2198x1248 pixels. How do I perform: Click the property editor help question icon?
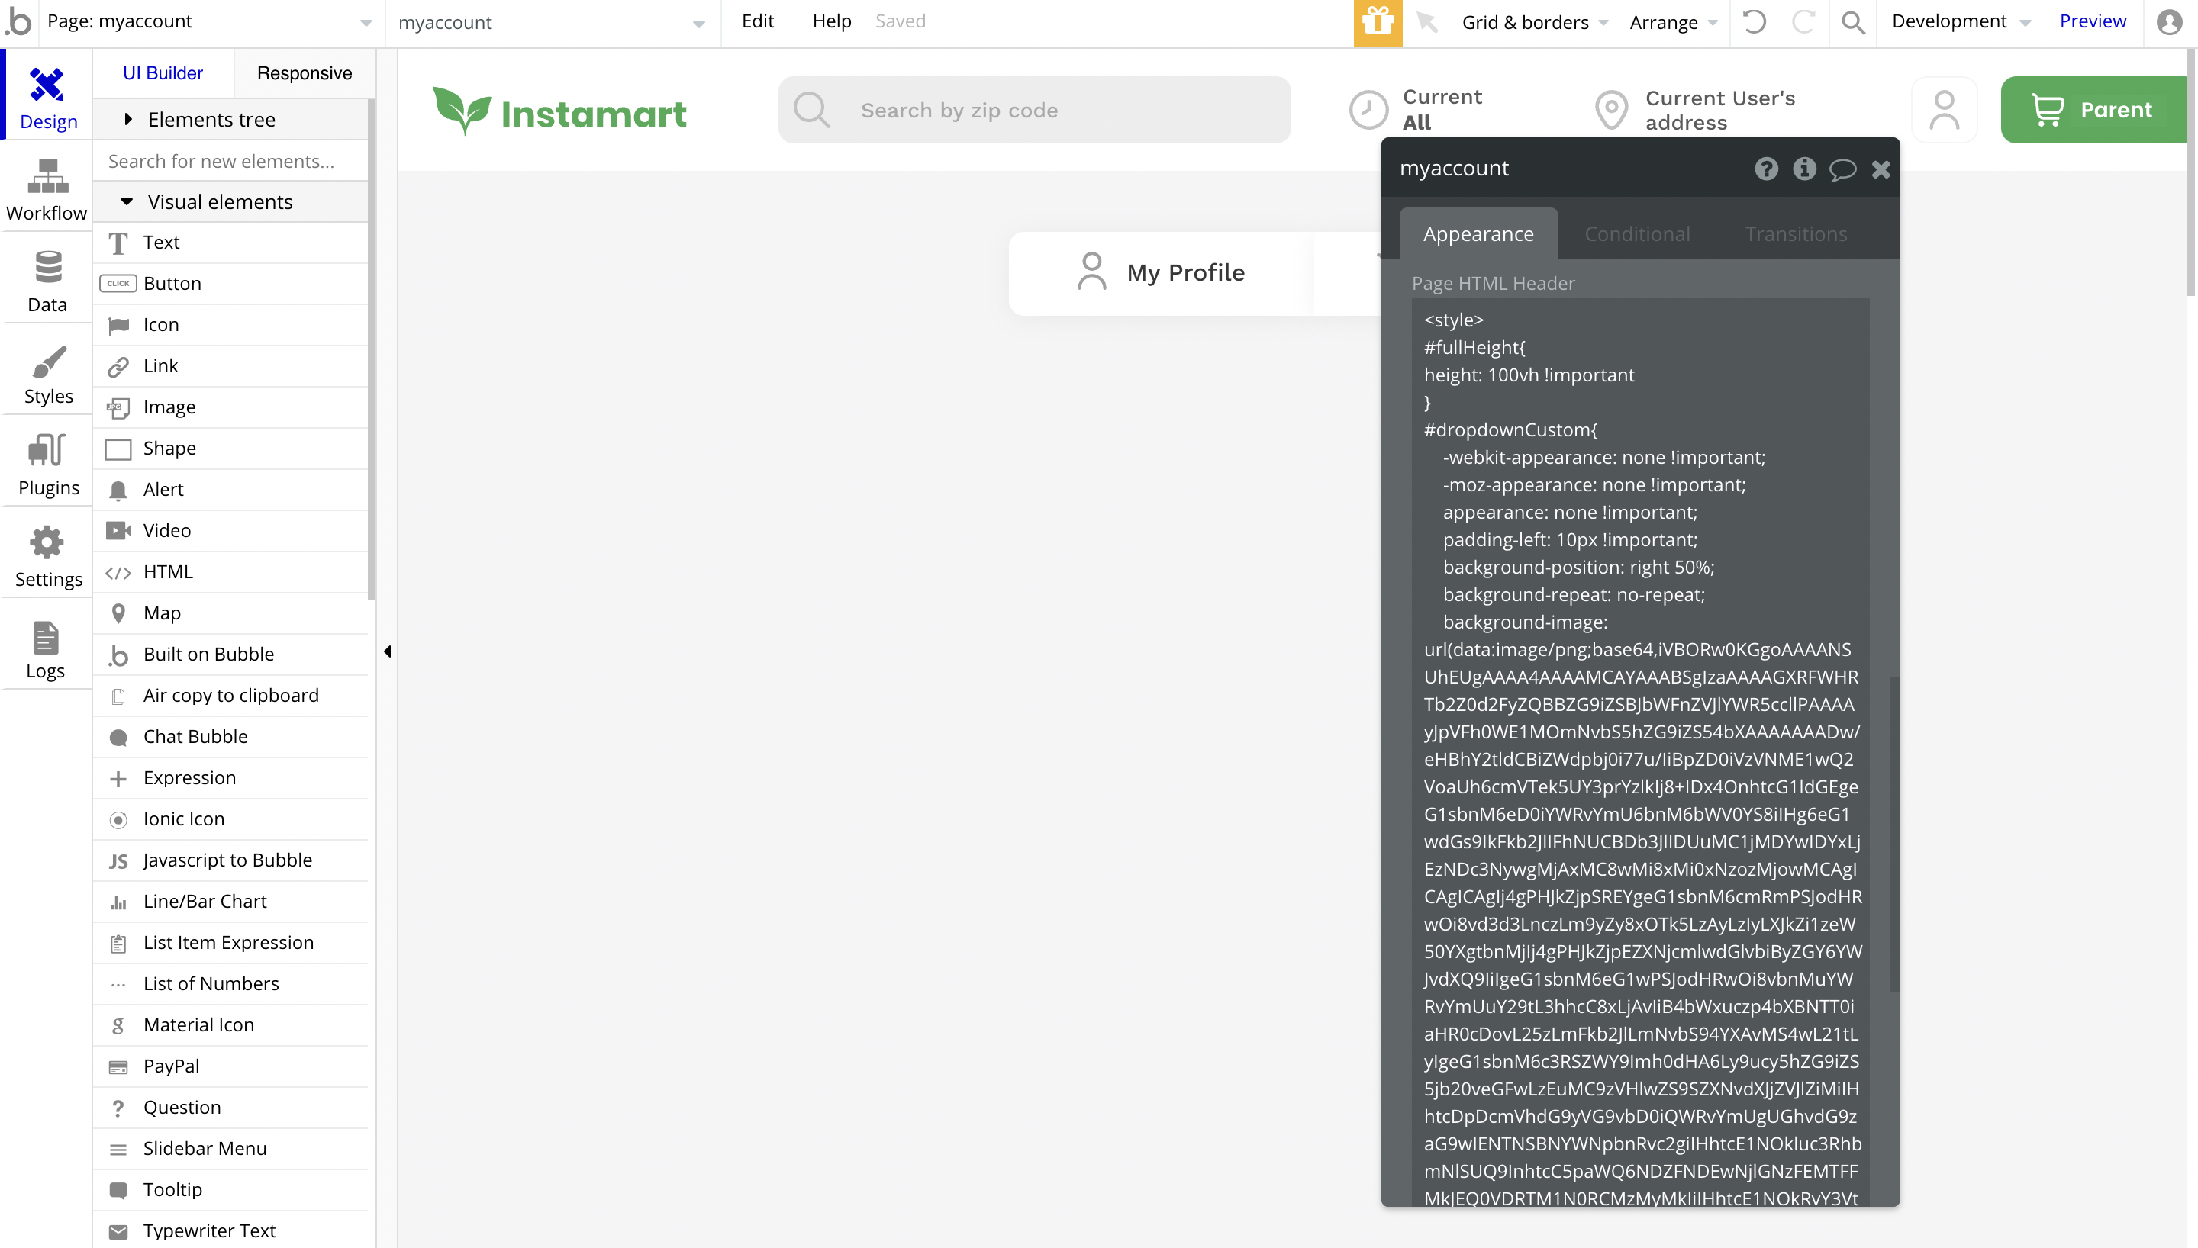(x=1766, y=169)
